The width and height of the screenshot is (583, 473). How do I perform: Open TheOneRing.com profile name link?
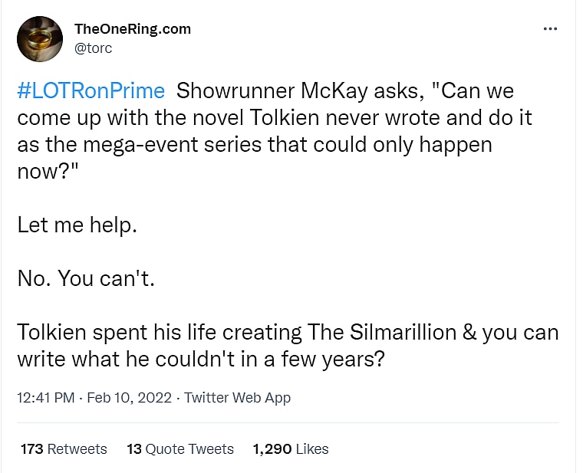point(132,29)
